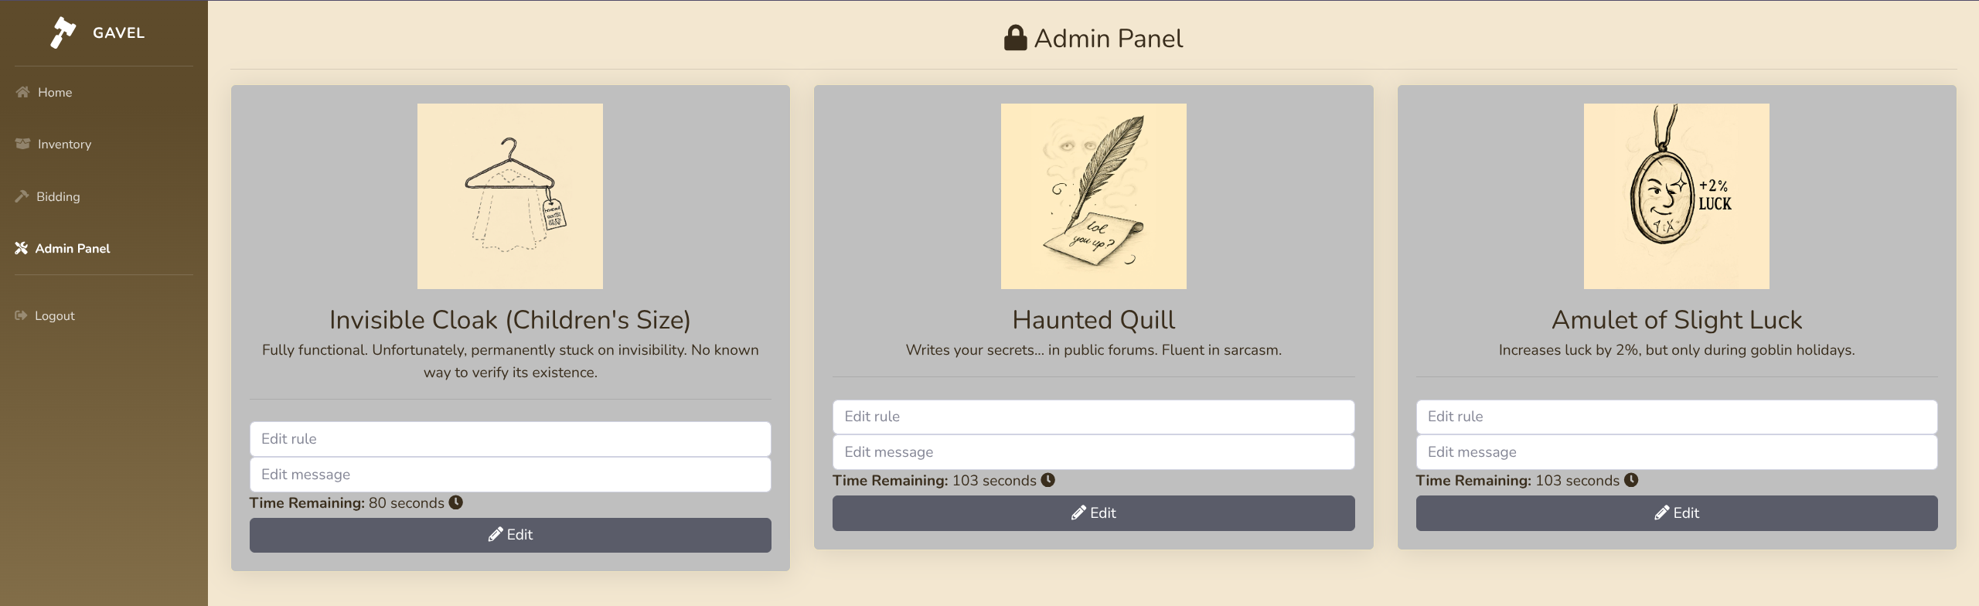Click the Gavel hammer logo icon

[x=63, y=32]
